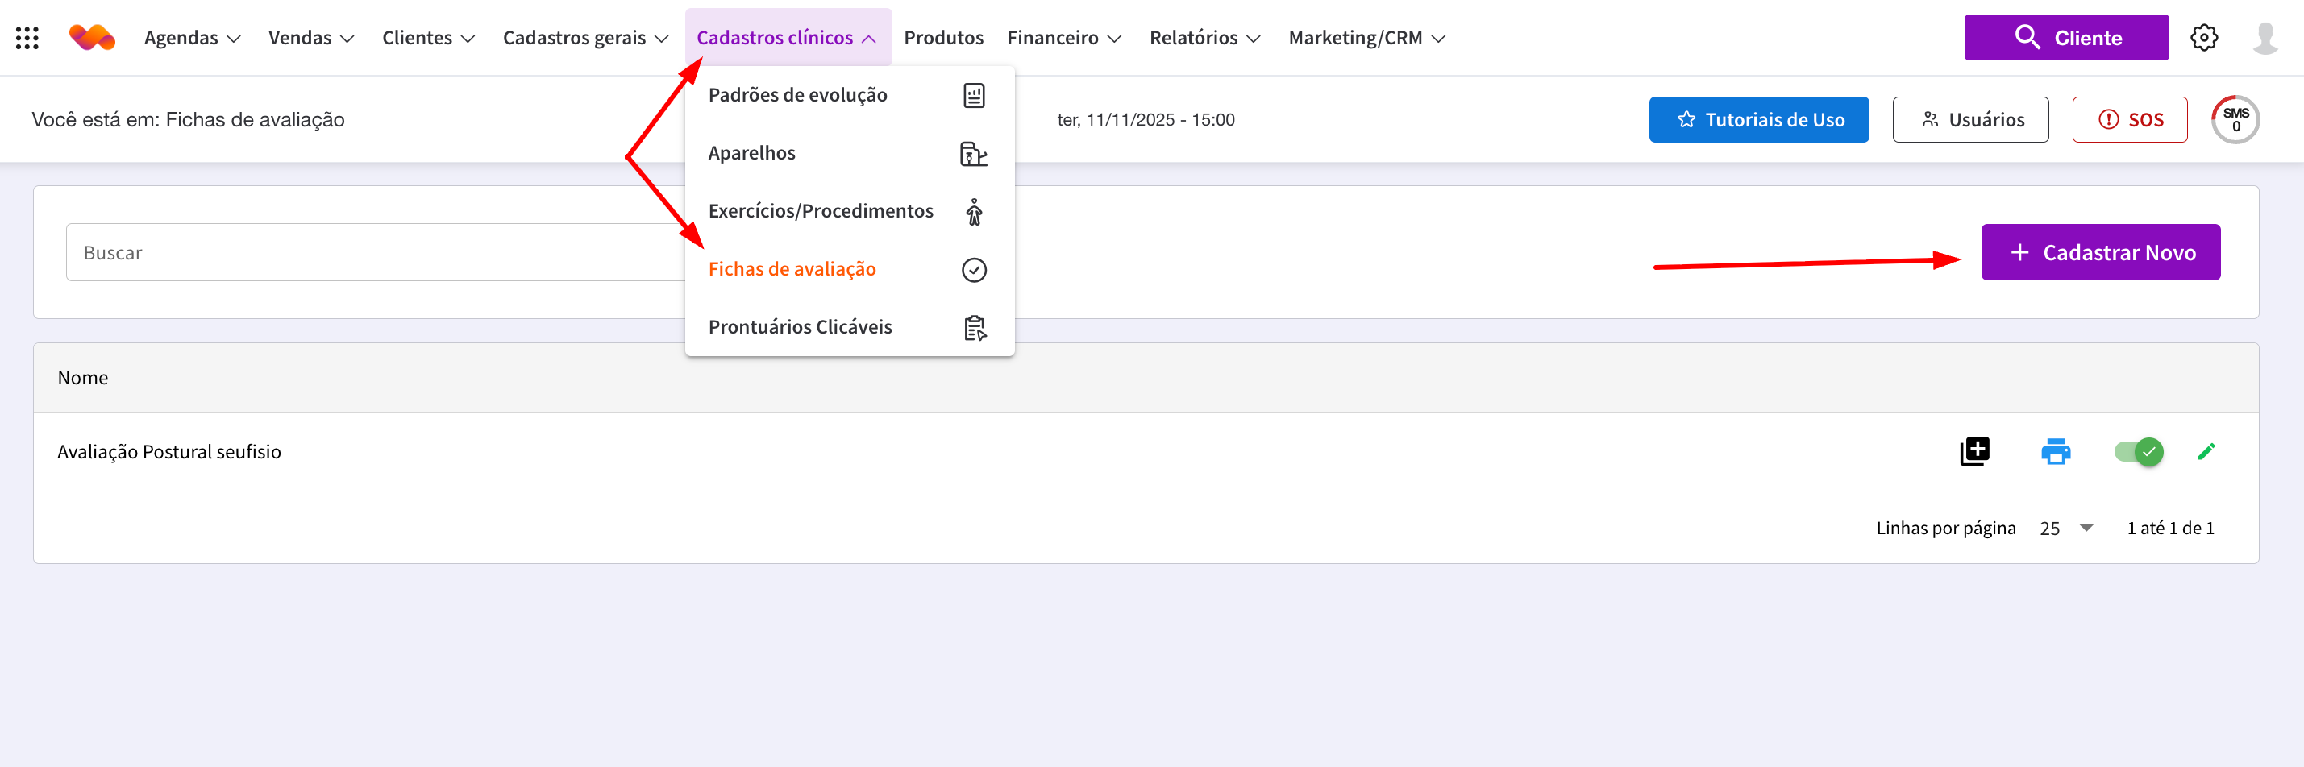
Task: Click the Cadastrar Novo button
Action: [2100, 252]
